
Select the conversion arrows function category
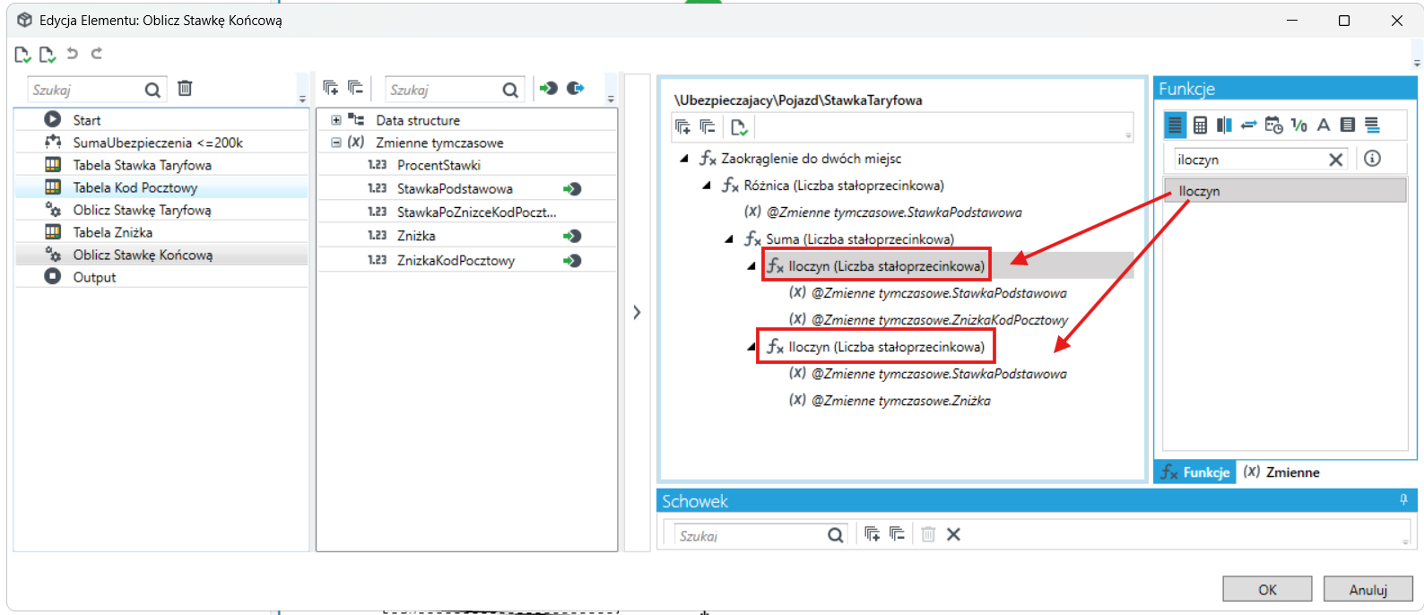pos(1248,126)
